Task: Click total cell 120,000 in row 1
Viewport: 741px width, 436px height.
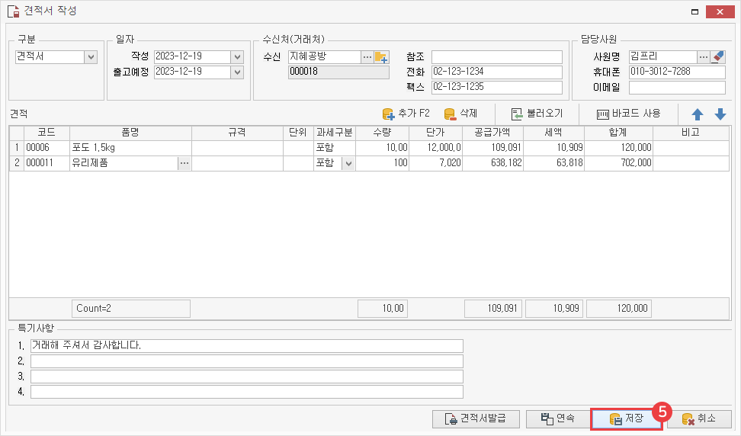Action: click(618, 148)
